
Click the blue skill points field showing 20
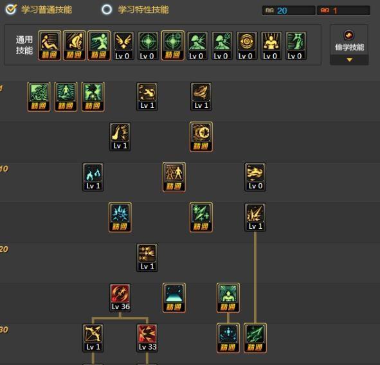pos(289,11)
